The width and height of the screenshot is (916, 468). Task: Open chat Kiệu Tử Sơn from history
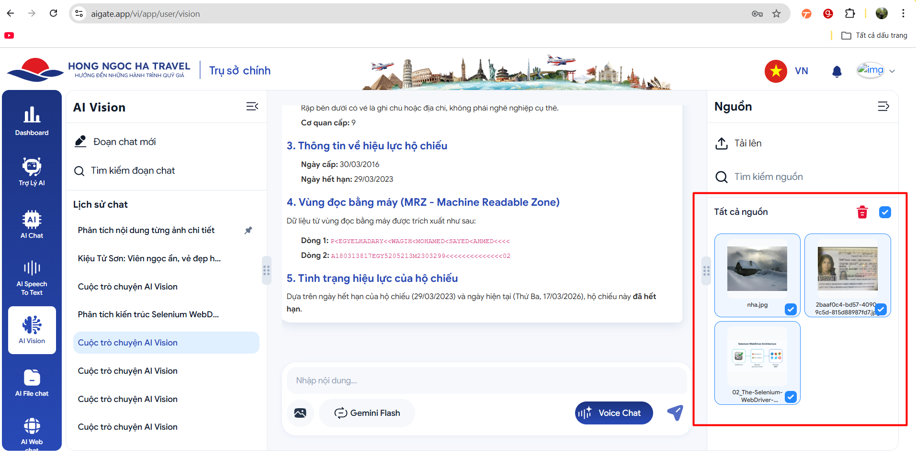pos(149,258)
